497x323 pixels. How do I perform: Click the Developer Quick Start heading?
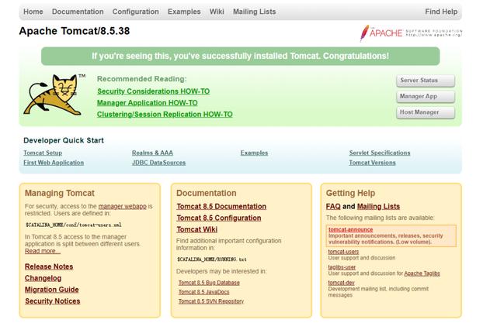tap(64, 140)
